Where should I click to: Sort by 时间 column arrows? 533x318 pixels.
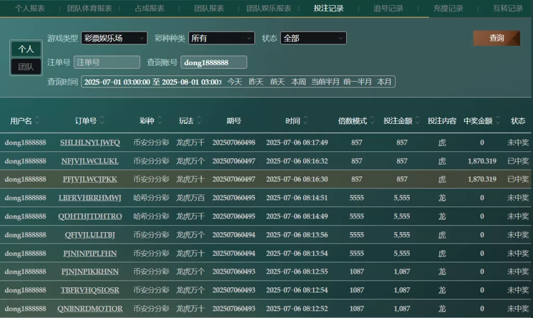click(306, 121)
